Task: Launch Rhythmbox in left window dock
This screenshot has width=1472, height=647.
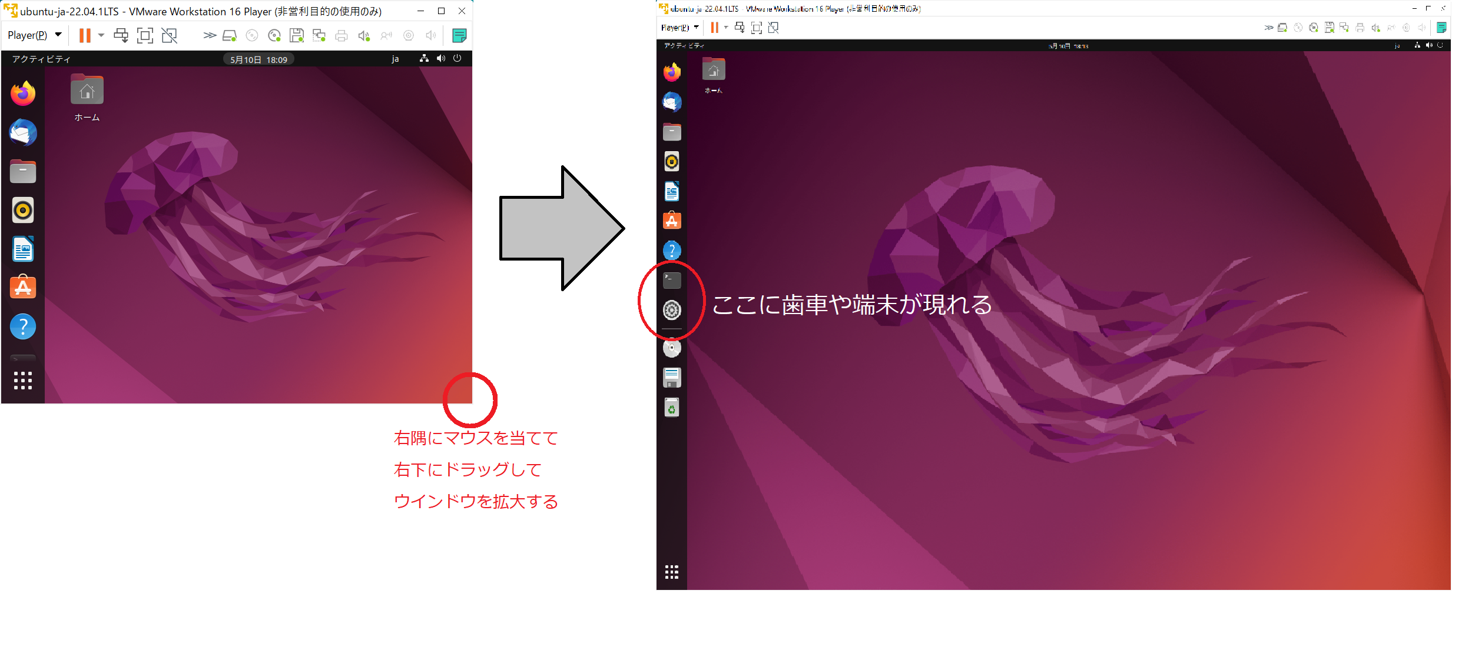Action: pyautogui.click(x=23, y=210)
